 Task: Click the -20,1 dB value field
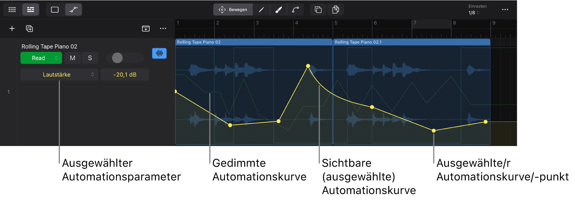(x=125, y=74)
